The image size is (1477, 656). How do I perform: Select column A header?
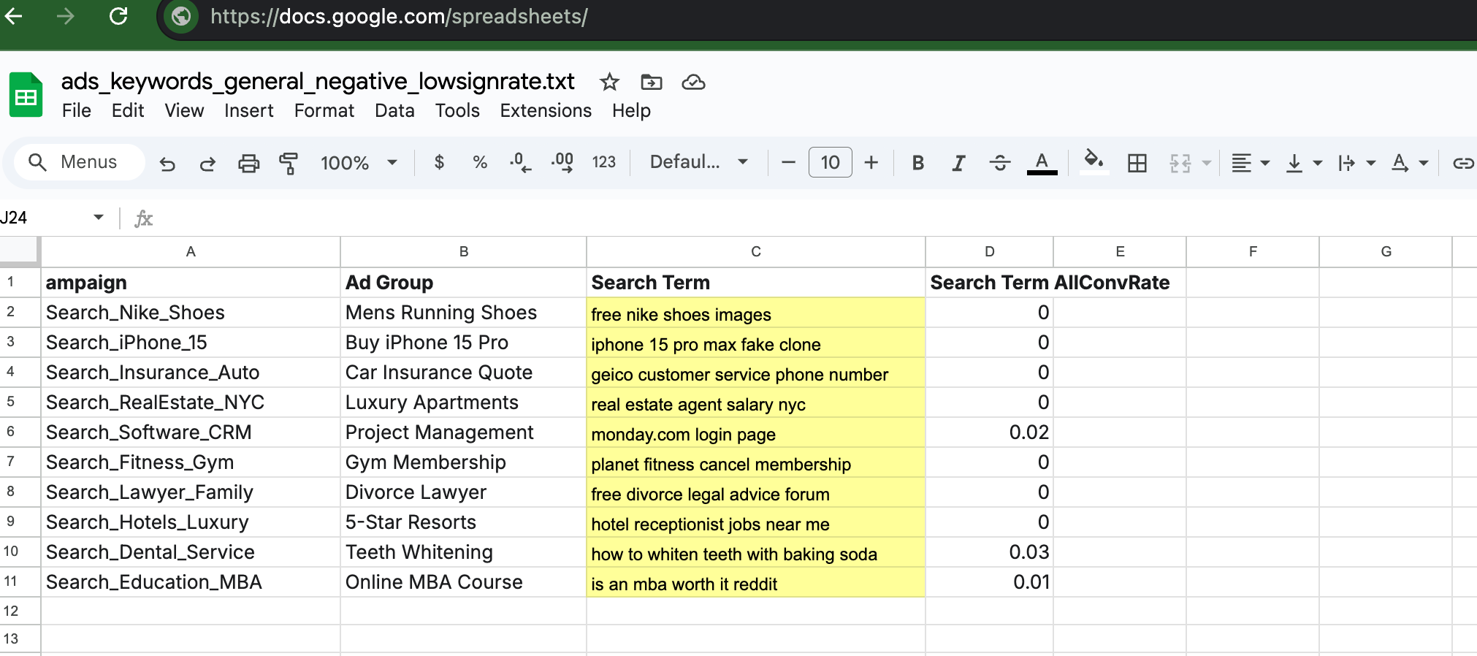click(x=191, y=252)
